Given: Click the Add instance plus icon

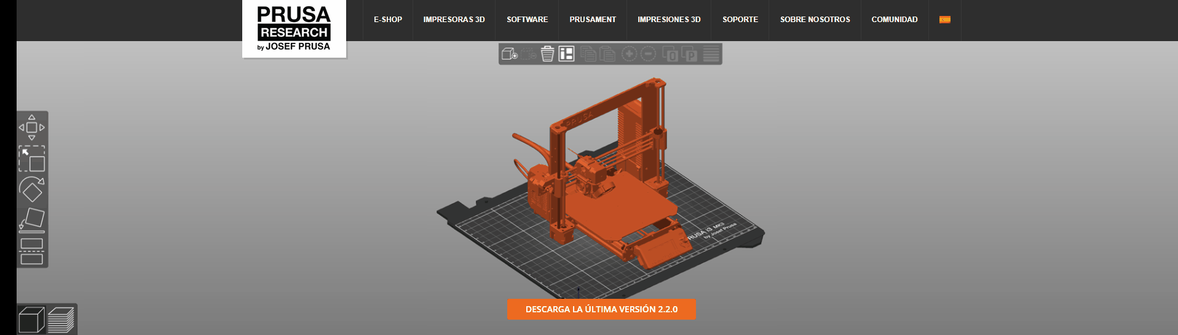Looking at the screenshot, I should pyautogui.click(x=629, y=54).
